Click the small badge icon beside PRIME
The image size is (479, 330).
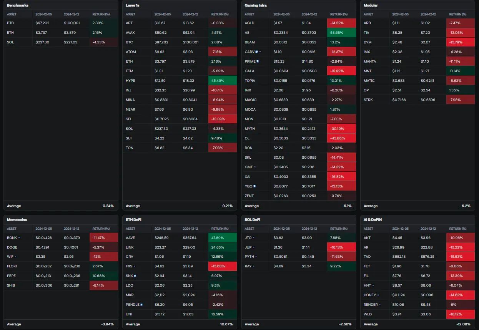click(x=258, y=61)
